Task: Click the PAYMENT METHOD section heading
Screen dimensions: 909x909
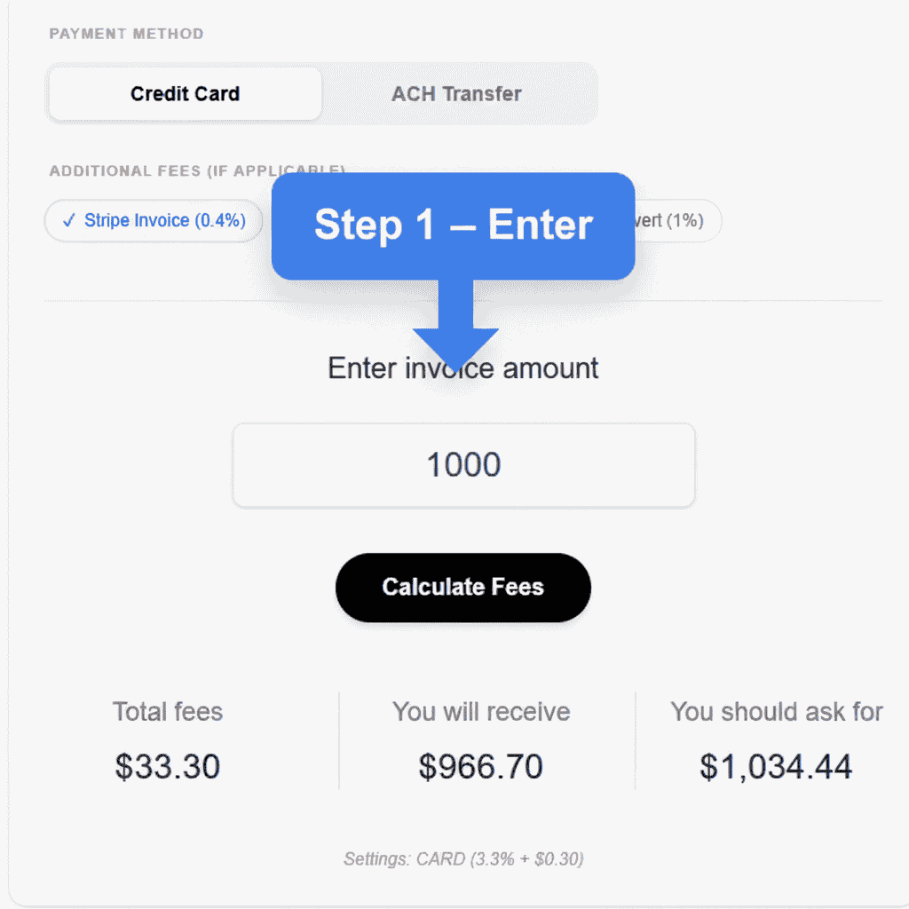Action: [126, 34]
